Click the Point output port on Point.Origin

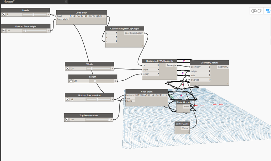coord(187,106)
